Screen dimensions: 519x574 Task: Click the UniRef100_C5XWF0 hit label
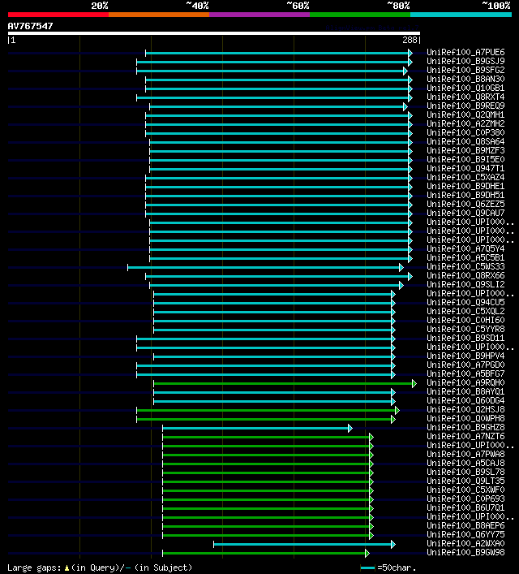pyautogui.click(x=465, y=490)
